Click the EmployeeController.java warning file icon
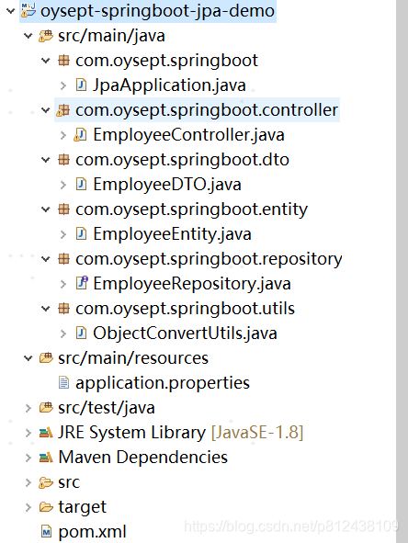Image resolution: width=408 pixels, height=543 pixels. (x=80, y=135)
